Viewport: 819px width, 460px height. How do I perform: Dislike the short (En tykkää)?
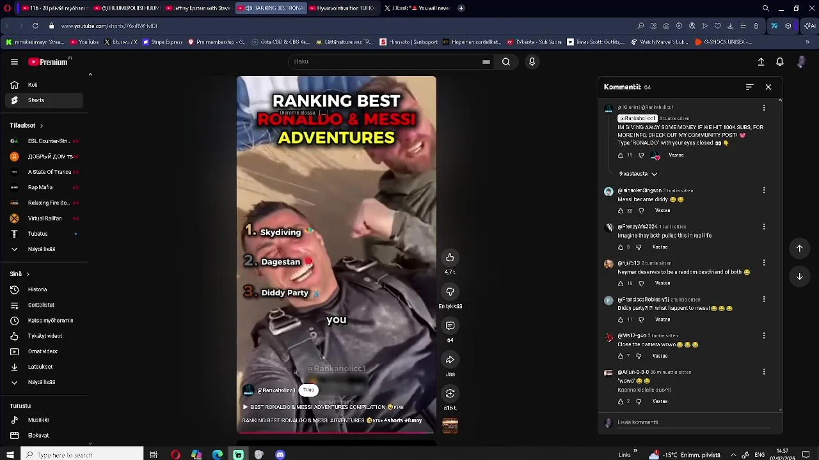tap(450, 292)
